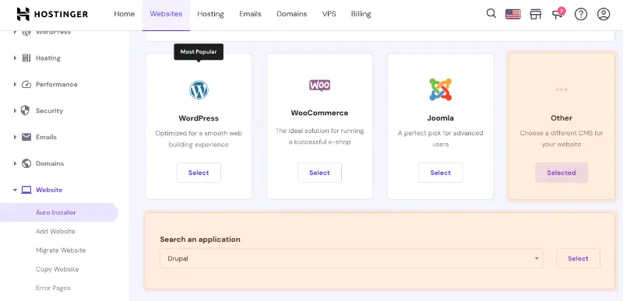This screenshot has width=623, height=301.
Task: Click the Joomla card title
Action: pyautogui.click(x=440, y=118)
